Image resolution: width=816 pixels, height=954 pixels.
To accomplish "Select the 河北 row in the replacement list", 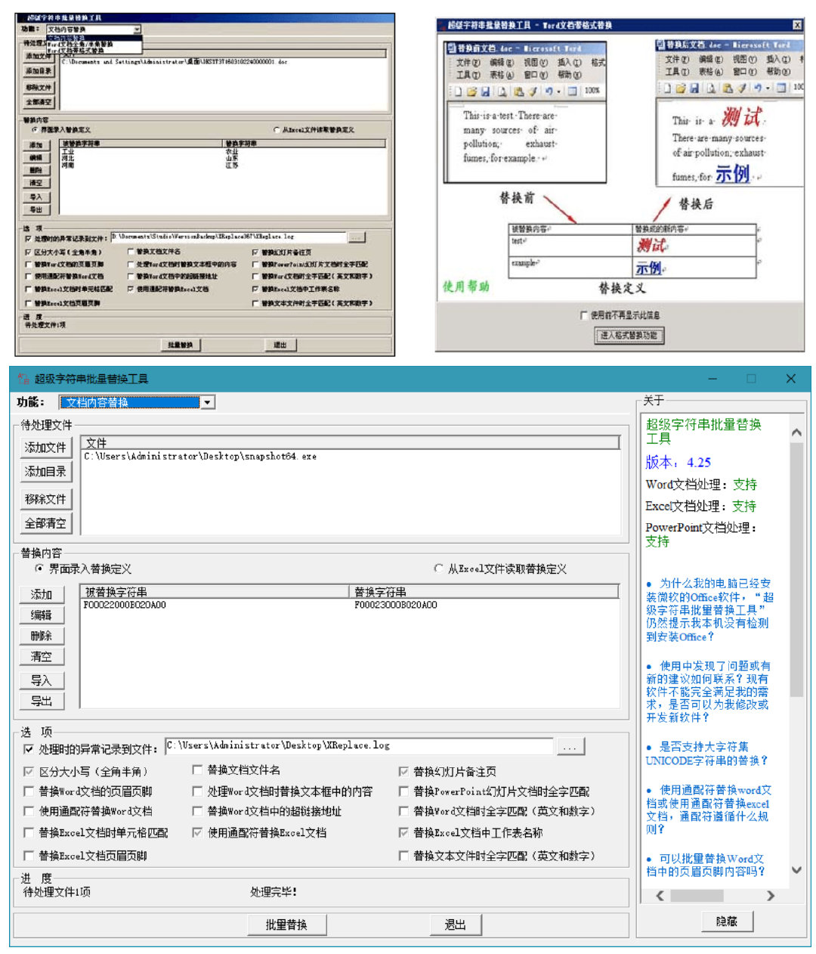I will (x=223, y=158).
